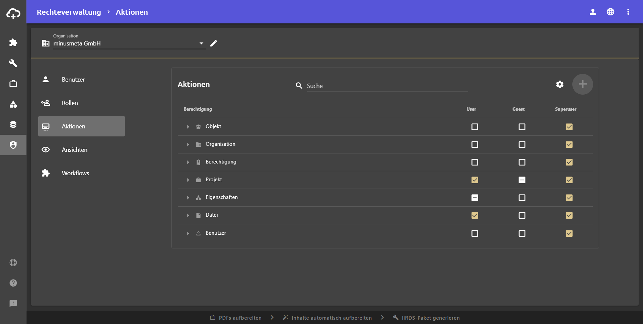The width and height of the screenshot is (643, 324).
Task: Open the wrench tools sidebar icon
Action: [x=13, y=63]
